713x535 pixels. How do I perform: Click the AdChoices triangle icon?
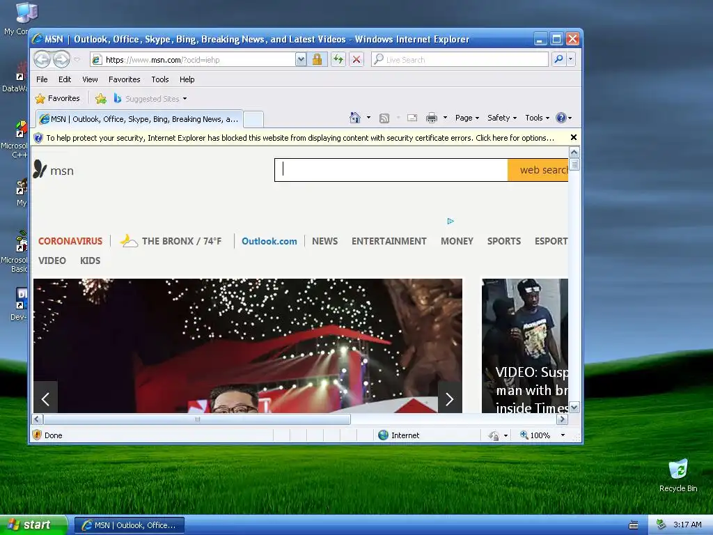click(x=450, y=221)
